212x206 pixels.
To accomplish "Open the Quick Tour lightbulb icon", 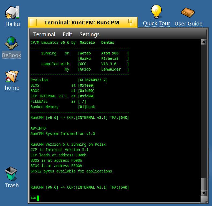I will pyautogui.click(x=156, y=12).
